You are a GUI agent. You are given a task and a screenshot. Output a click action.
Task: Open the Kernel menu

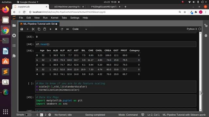55,18
